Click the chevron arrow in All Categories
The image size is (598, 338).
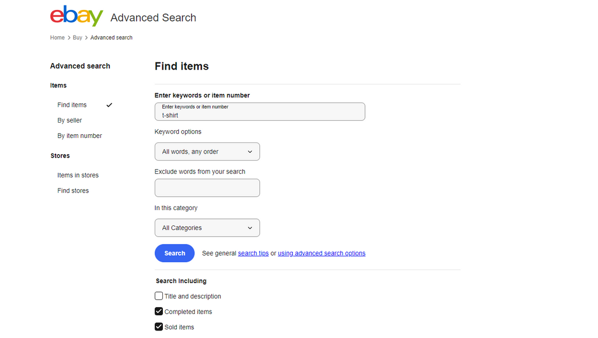pyautogui.click(x=250, y=228)
